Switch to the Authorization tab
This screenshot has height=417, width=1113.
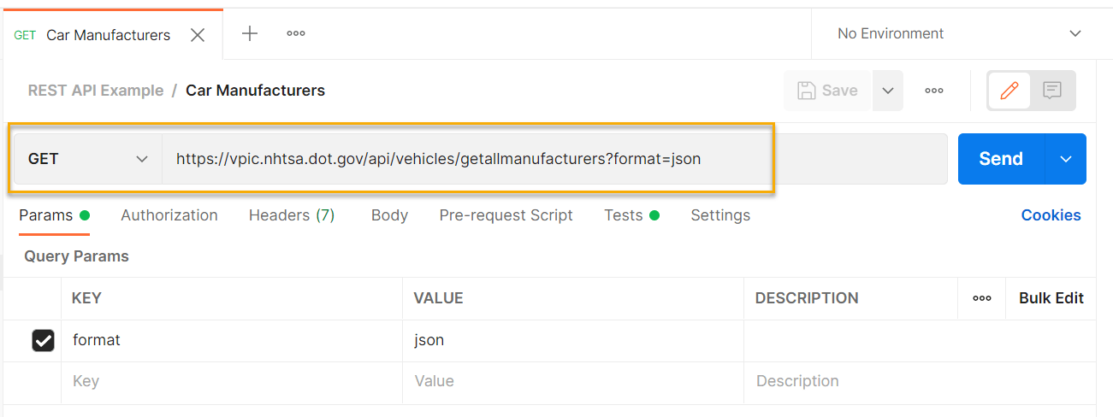[x=169, y=215]
